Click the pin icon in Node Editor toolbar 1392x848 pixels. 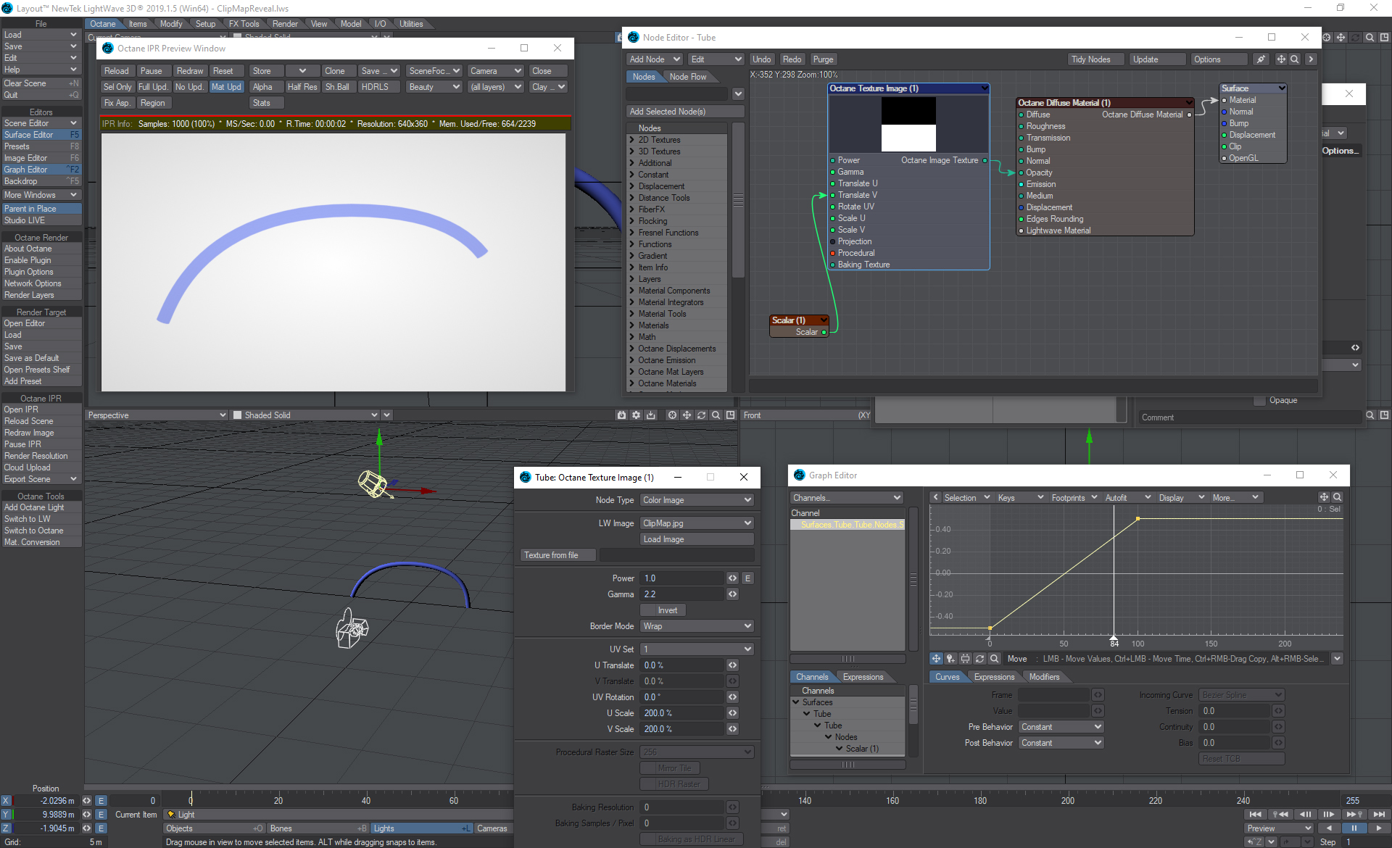(1261, 59)
